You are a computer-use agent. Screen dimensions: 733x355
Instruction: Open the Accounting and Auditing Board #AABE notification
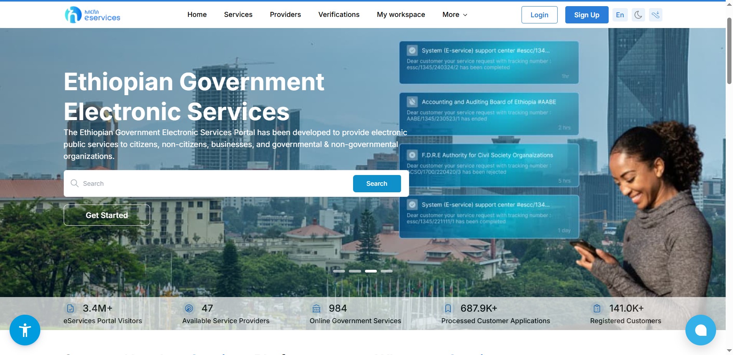pos(489,114)
